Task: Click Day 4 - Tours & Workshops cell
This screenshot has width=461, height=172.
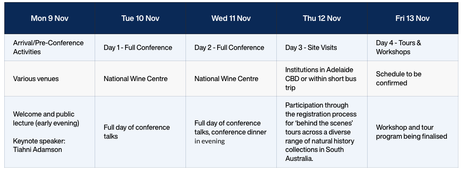Action: tap(413, 47)
